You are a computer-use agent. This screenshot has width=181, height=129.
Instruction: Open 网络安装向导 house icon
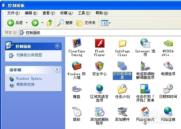point(145,111)
